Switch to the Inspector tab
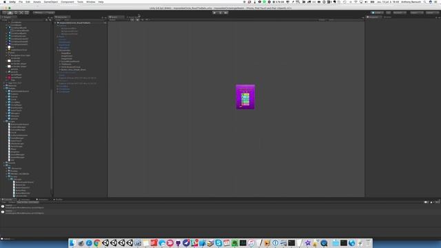Image resolution: width=441 pixels, height=248 pixels. pos(374,17)
